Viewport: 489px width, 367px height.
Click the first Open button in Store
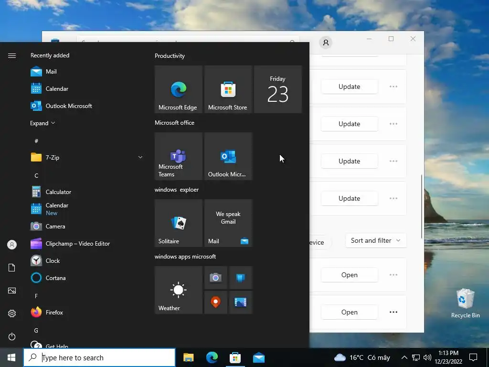pyautogui.click(x=349, y=275)
